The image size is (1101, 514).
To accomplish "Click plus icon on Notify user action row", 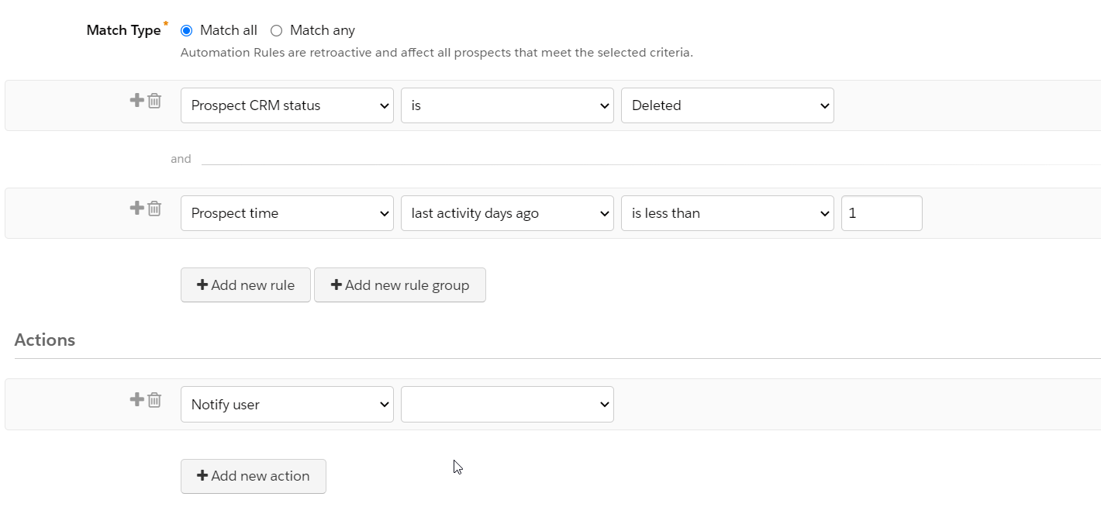I will [x=136, y=399].
